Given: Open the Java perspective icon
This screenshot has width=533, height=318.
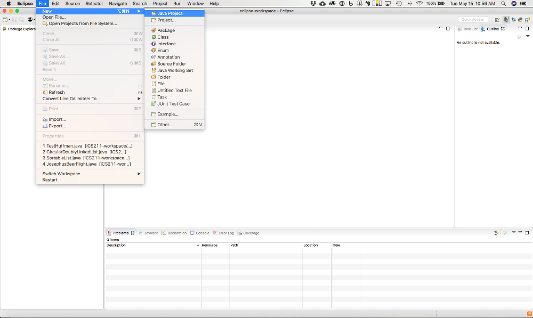Looking at the screenshot, I should [505, 20].
